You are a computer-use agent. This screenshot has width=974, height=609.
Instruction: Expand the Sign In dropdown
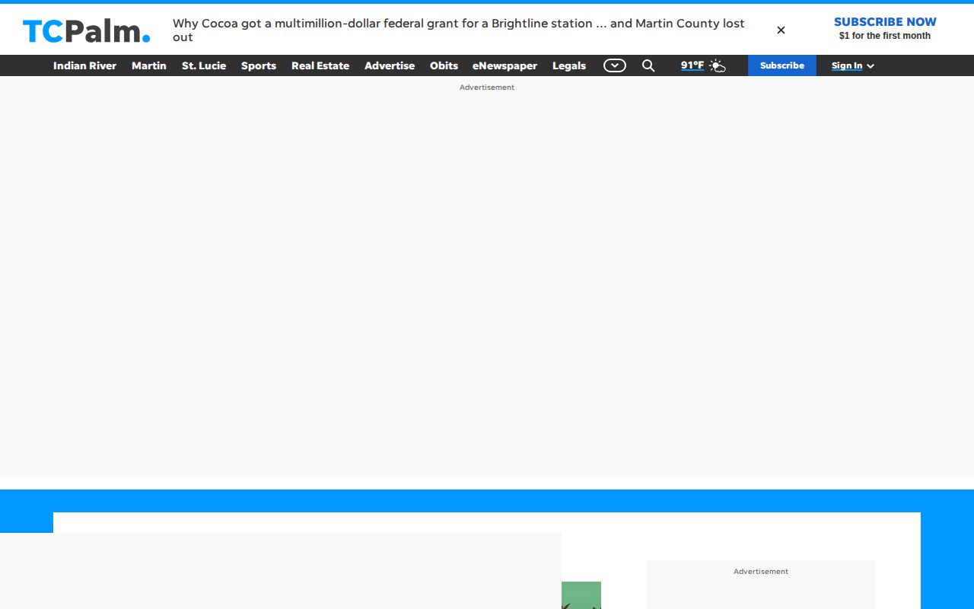[853, 65]
